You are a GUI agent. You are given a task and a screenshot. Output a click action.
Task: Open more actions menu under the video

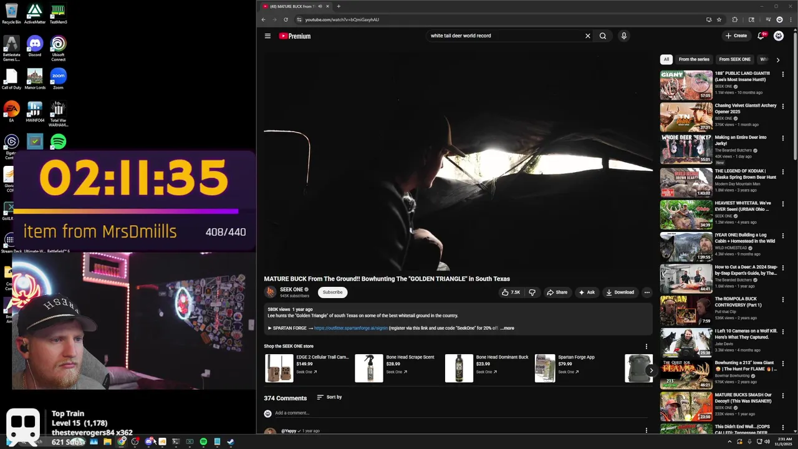coord(647,292)
